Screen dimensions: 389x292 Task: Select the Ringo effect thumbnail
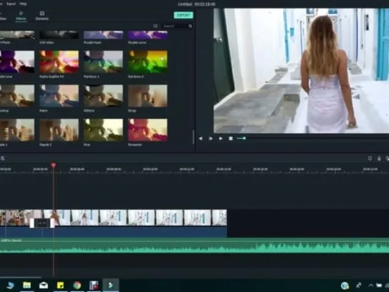147,96
